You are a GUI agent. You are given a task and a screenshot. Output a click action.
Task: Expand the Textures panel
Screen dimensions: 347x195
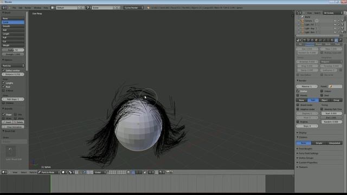pyautogui.click(x=303, y=167)
